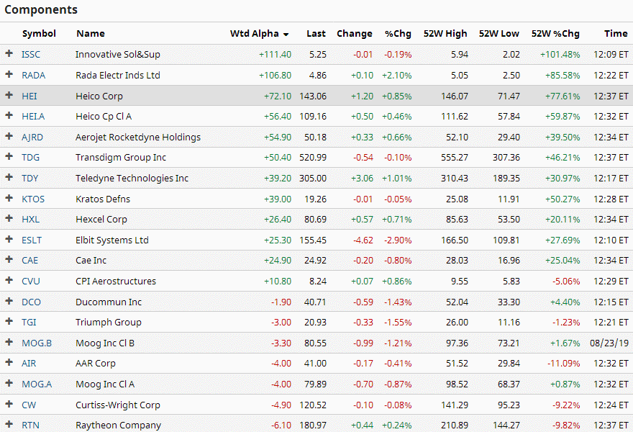Sort table by Last column
The width and height of the screenshot is (633, 432).
316,34
